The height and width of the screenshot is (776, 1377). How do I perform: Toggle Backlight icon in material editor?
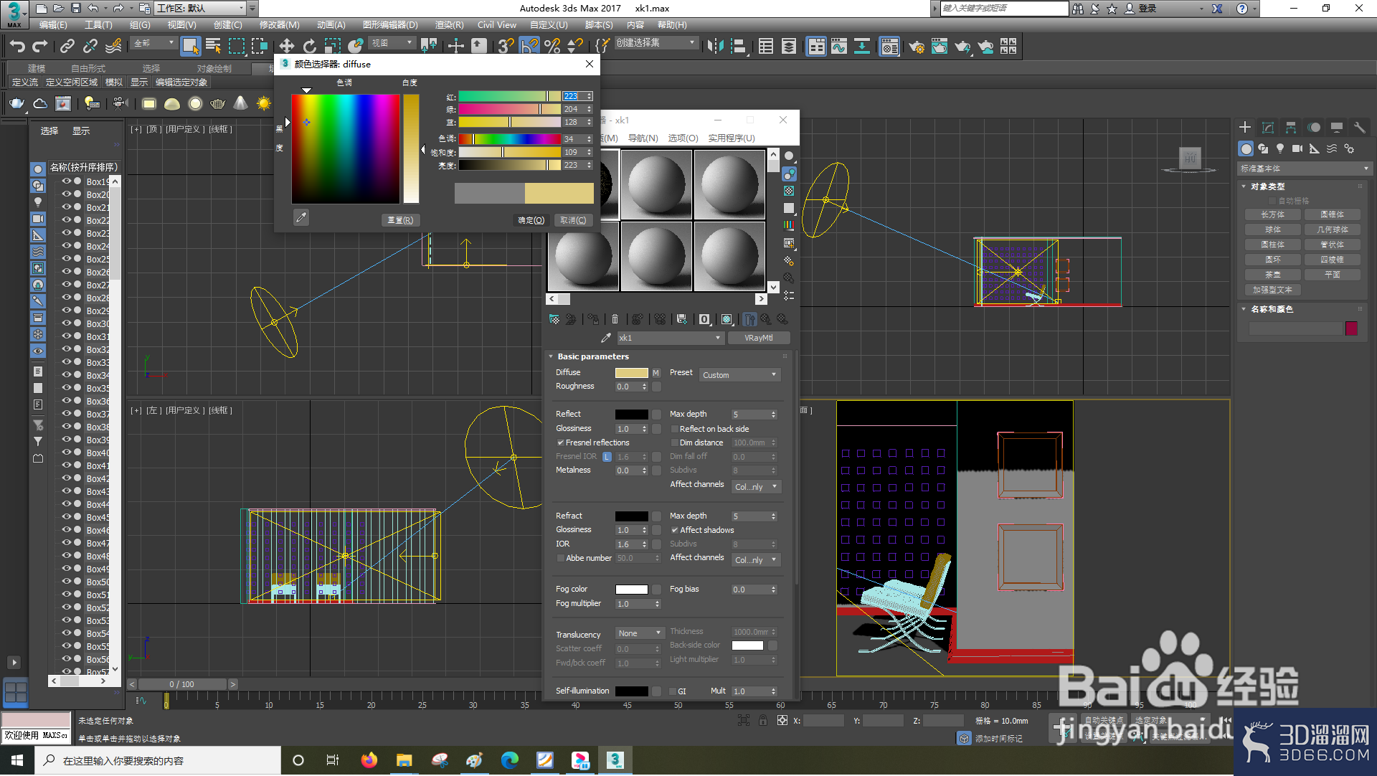pos(789,174)
